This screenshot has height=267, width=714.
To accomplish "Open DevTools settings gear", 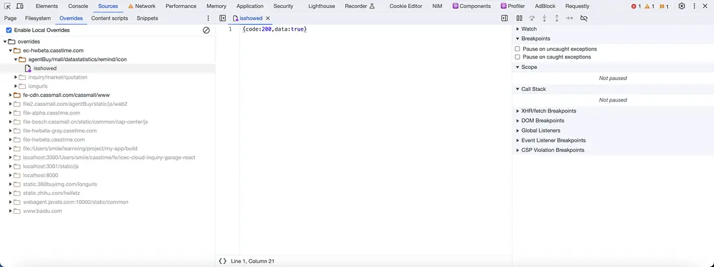I will tap(681, 6).
